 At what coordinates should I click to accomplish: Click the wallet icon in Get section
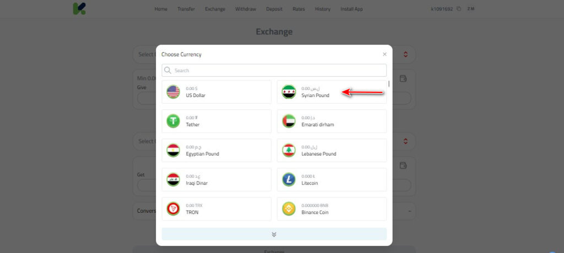[x=403, y=165]
